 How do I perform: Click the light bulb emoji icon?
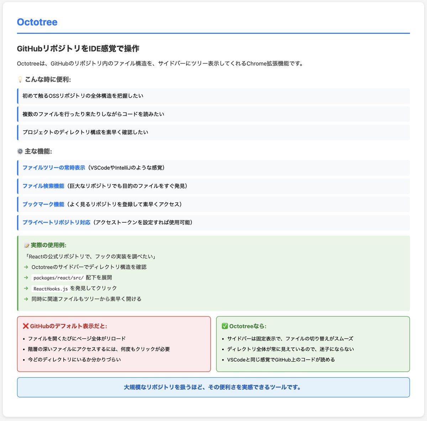[20, 79]
